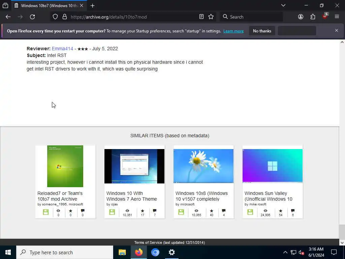Toggle reader view icon in address bar

pyautogui.click(x=201, y=17)
